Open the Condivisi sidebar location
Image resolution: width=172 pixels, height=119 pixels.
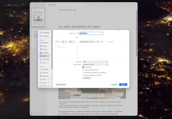point(44,36)
